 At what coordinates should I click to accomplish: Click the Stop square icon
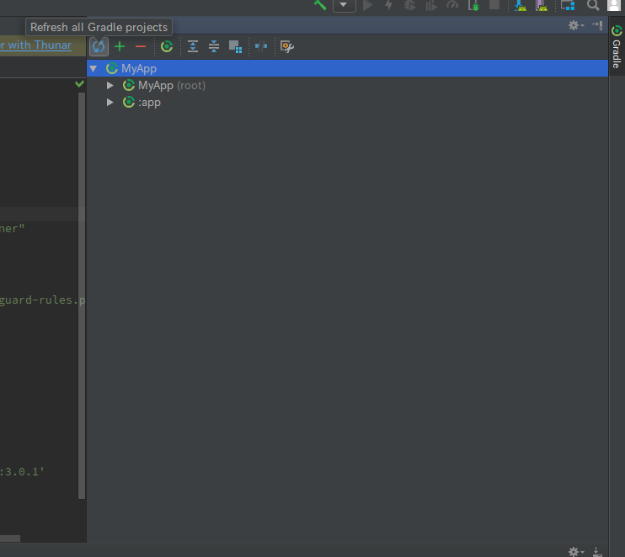tap(494, 5)
